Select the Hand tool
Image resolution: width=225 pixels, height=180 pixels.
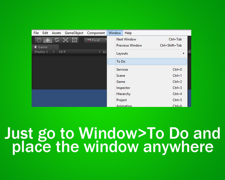(x=39, y=40)
